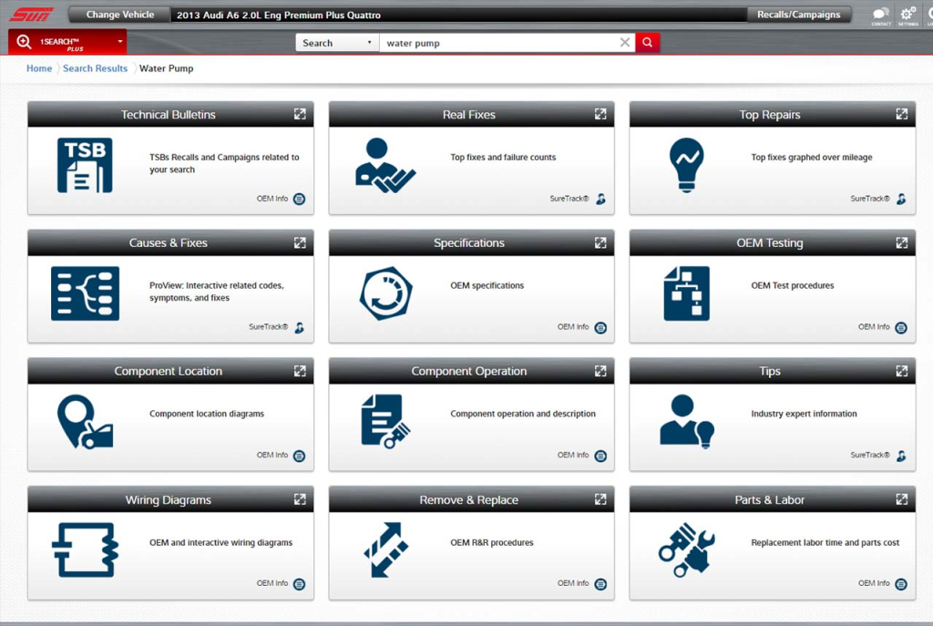
Task: Click the Specifications hex nut icon
Action: click(x=384, y=293)
